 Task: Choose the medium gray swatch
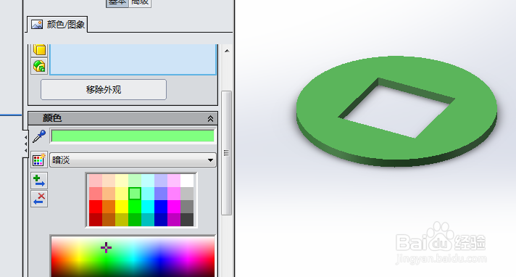click(x=187, y=207)
